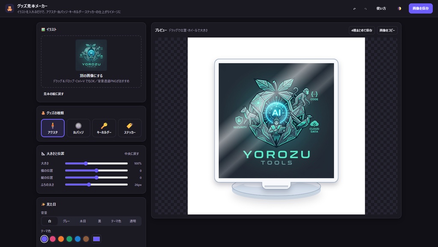Select the 缶バッジ goods type
Screen dimensions: 438x247
(78, 128)
